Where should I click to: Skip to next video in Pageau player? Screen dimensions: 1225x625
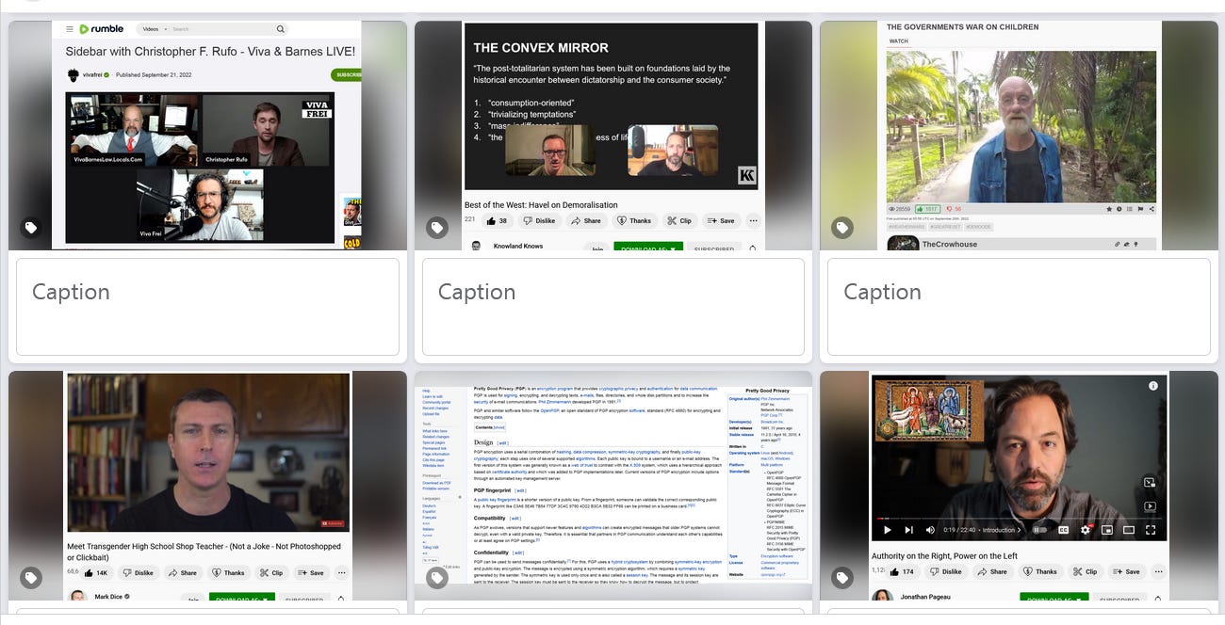[x=908, y=530]
